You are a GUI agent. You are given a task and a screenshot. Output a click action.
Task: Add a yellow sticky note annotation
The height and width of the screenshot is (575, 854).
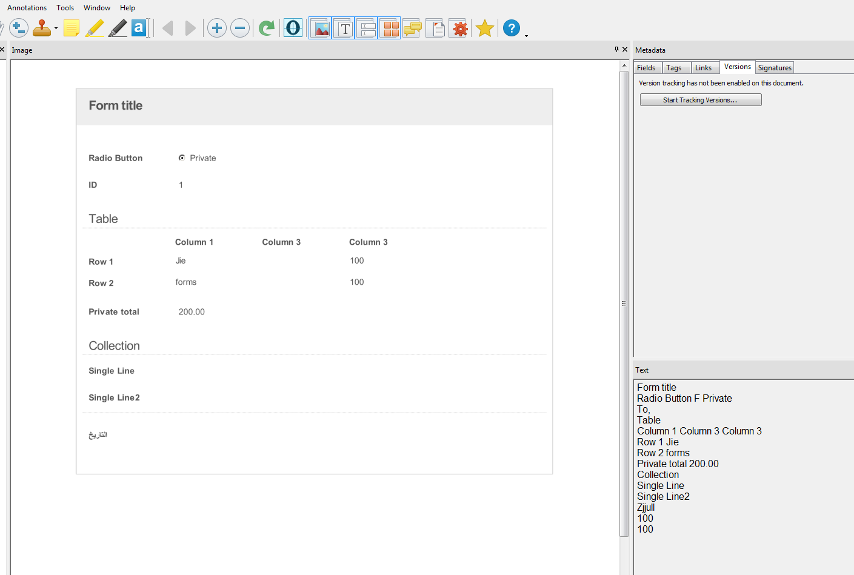[x=72, y=28]
